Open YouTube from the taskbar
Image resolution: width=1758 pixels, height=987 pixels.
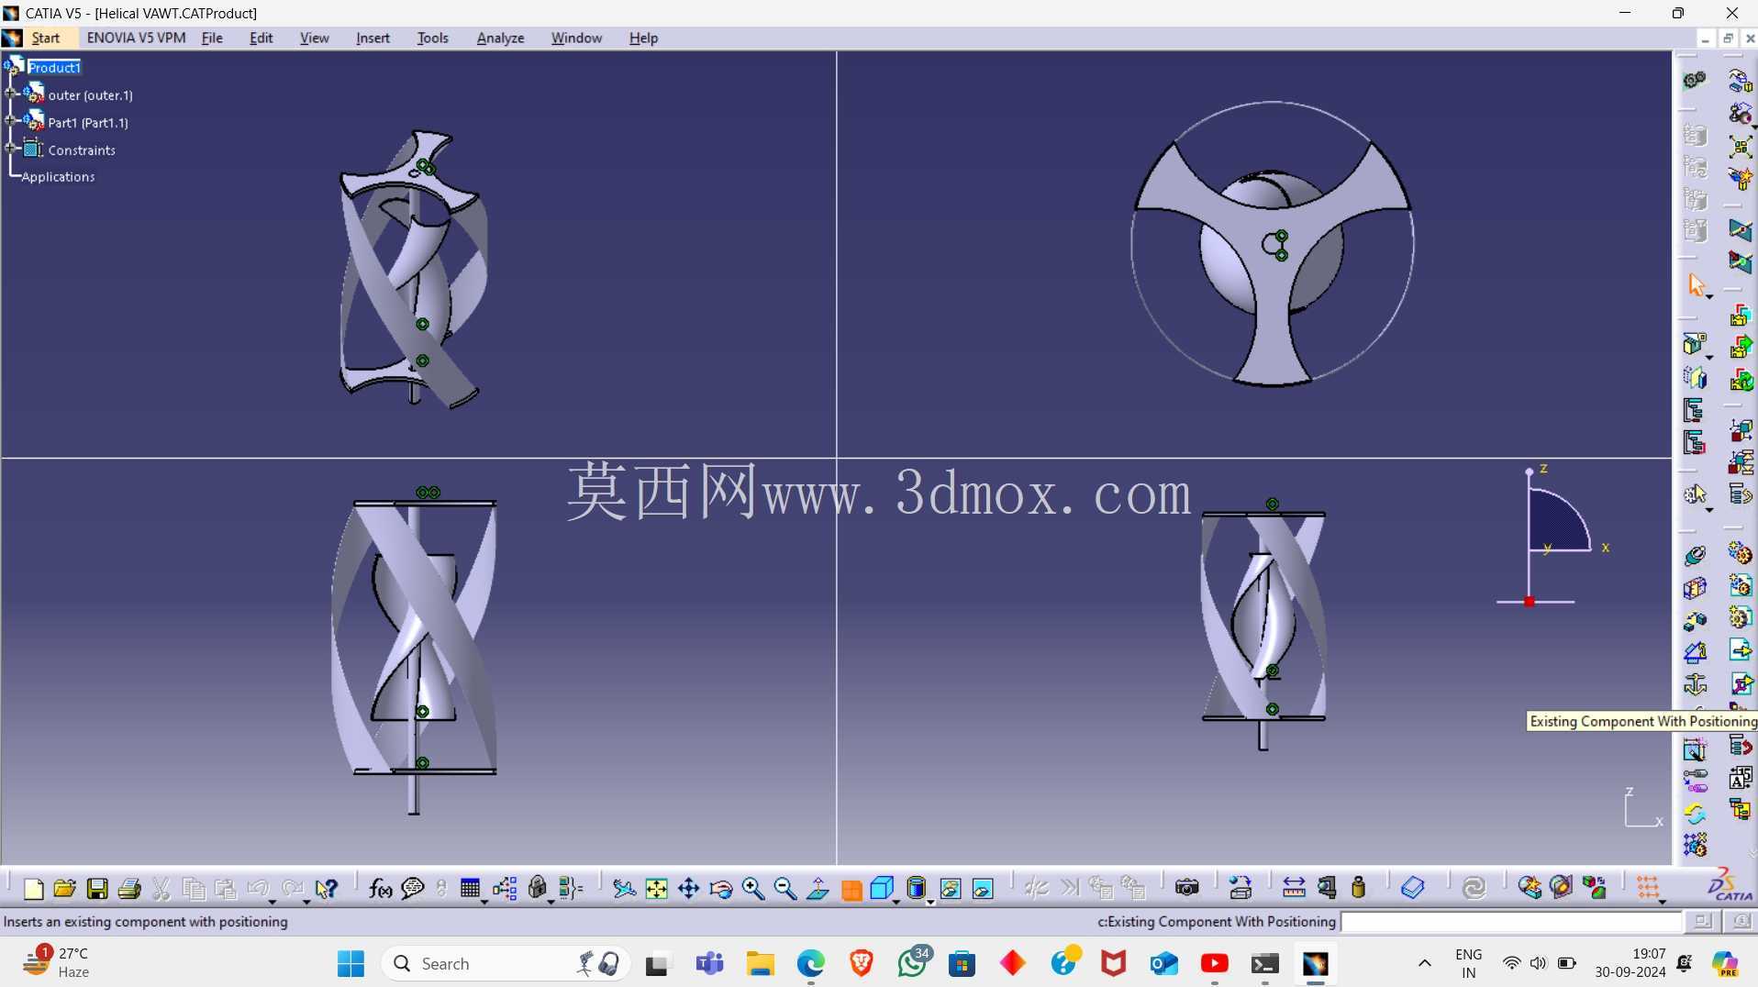tap(1214, 963)
